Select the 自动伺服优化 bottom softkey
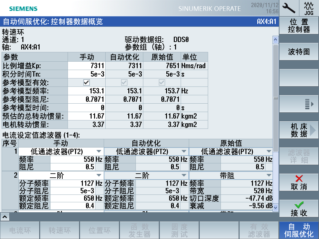 (x=299, y=230)
